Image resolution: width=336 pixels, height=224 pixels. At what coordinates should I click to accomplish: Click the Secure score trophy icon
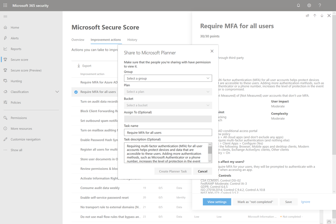coord(5,60)
